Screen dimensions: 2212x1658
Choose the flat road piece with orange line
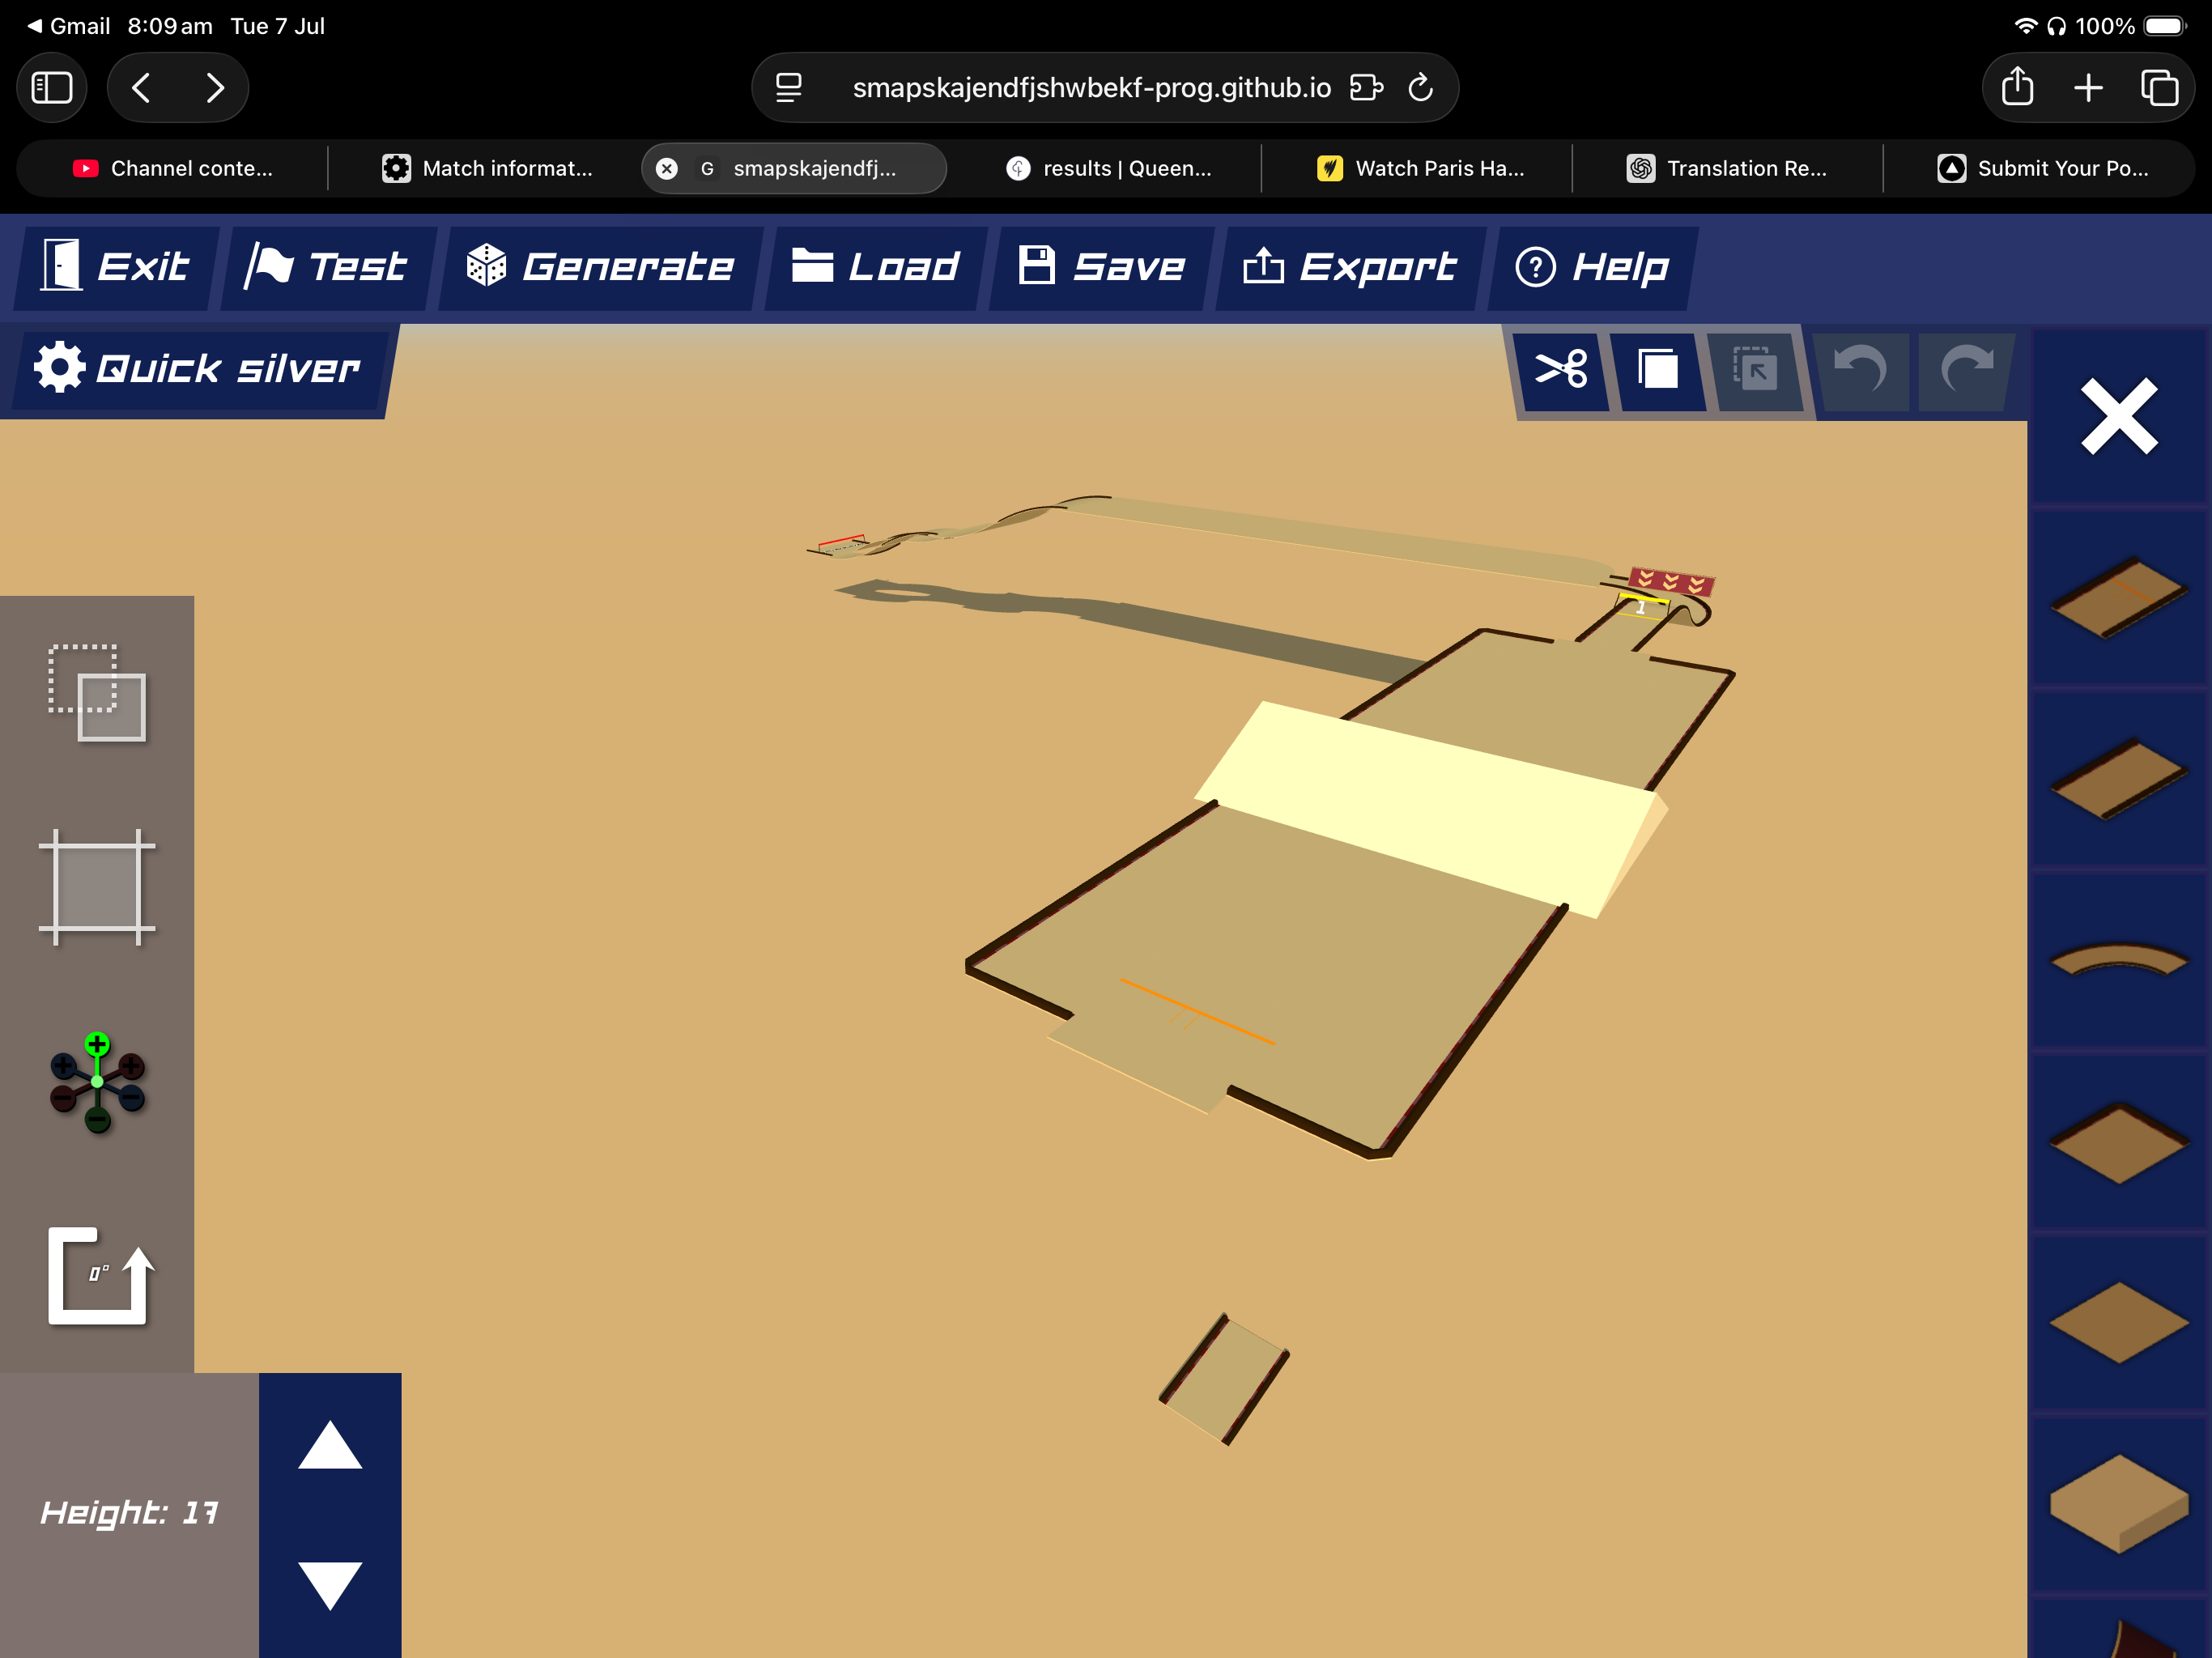[x=2118, y=597]
